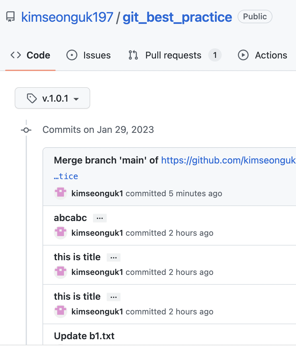Click the commit timeline icon beside Jan 29
The height and width of the screenshot is (349, 296).
[26, 130]
